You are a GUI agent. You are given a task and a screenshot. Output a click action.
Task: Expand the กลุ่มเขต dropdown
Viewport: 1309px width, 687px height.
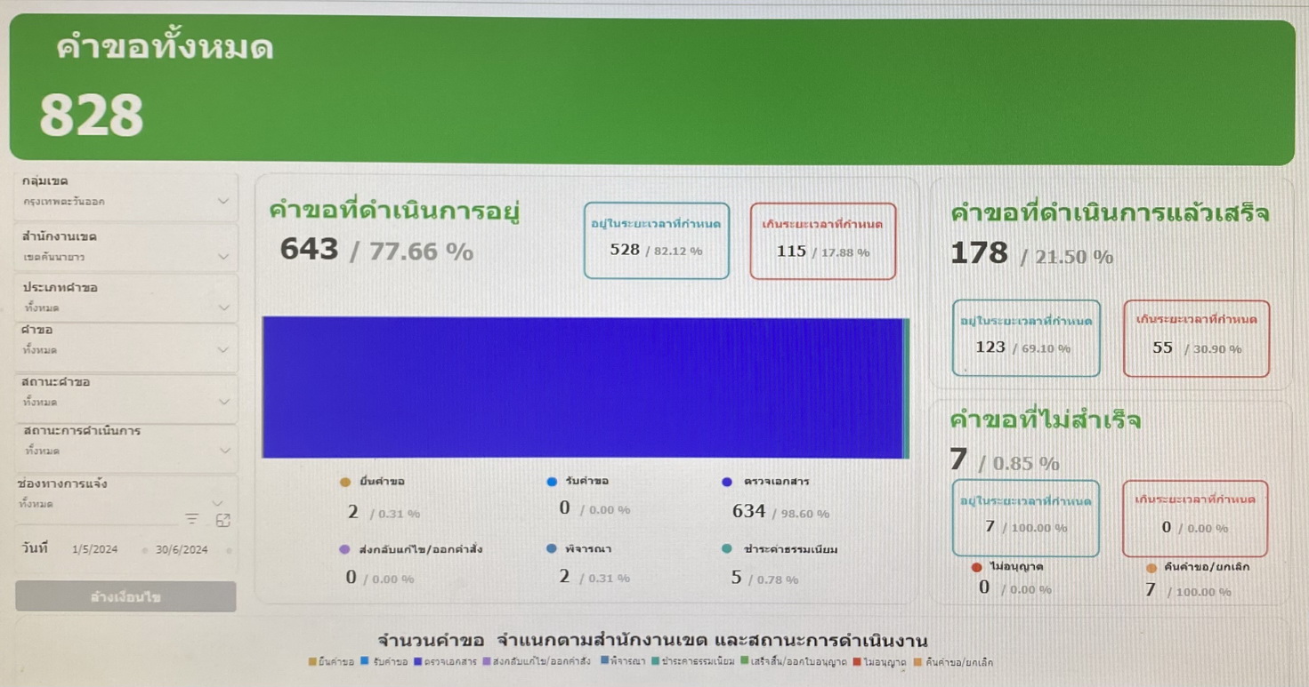pos(222,202)
